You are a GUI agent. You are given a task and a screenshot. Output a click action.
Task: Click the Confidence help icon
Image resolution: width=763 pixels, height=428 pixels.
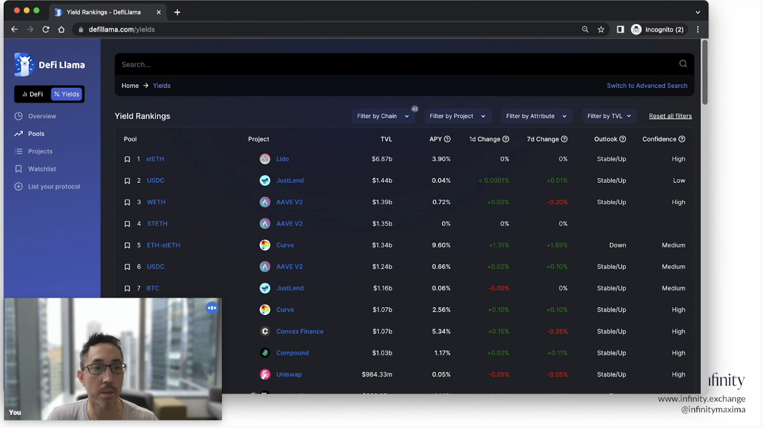tap(682, 139)
